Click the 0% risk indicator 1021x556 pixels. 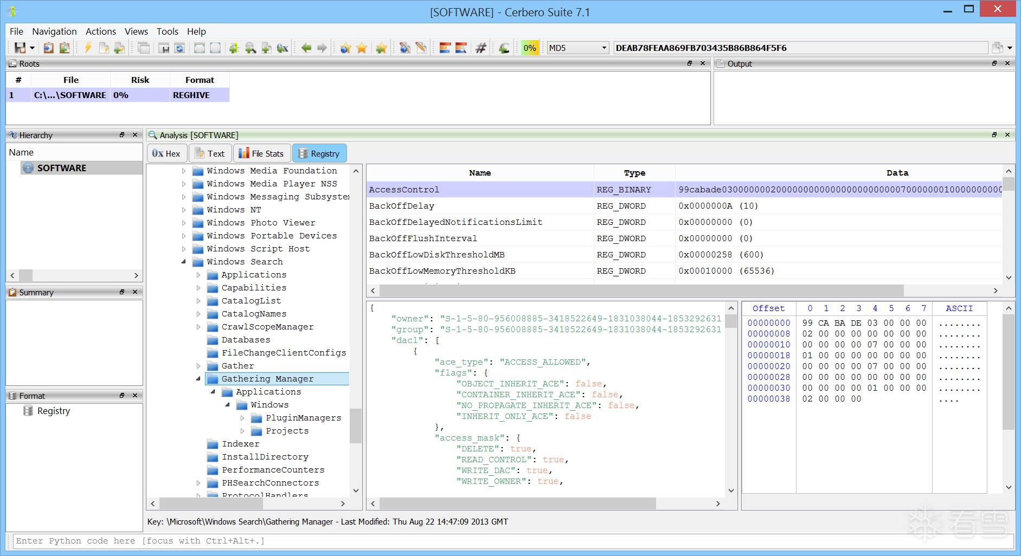tap(529, 48)
